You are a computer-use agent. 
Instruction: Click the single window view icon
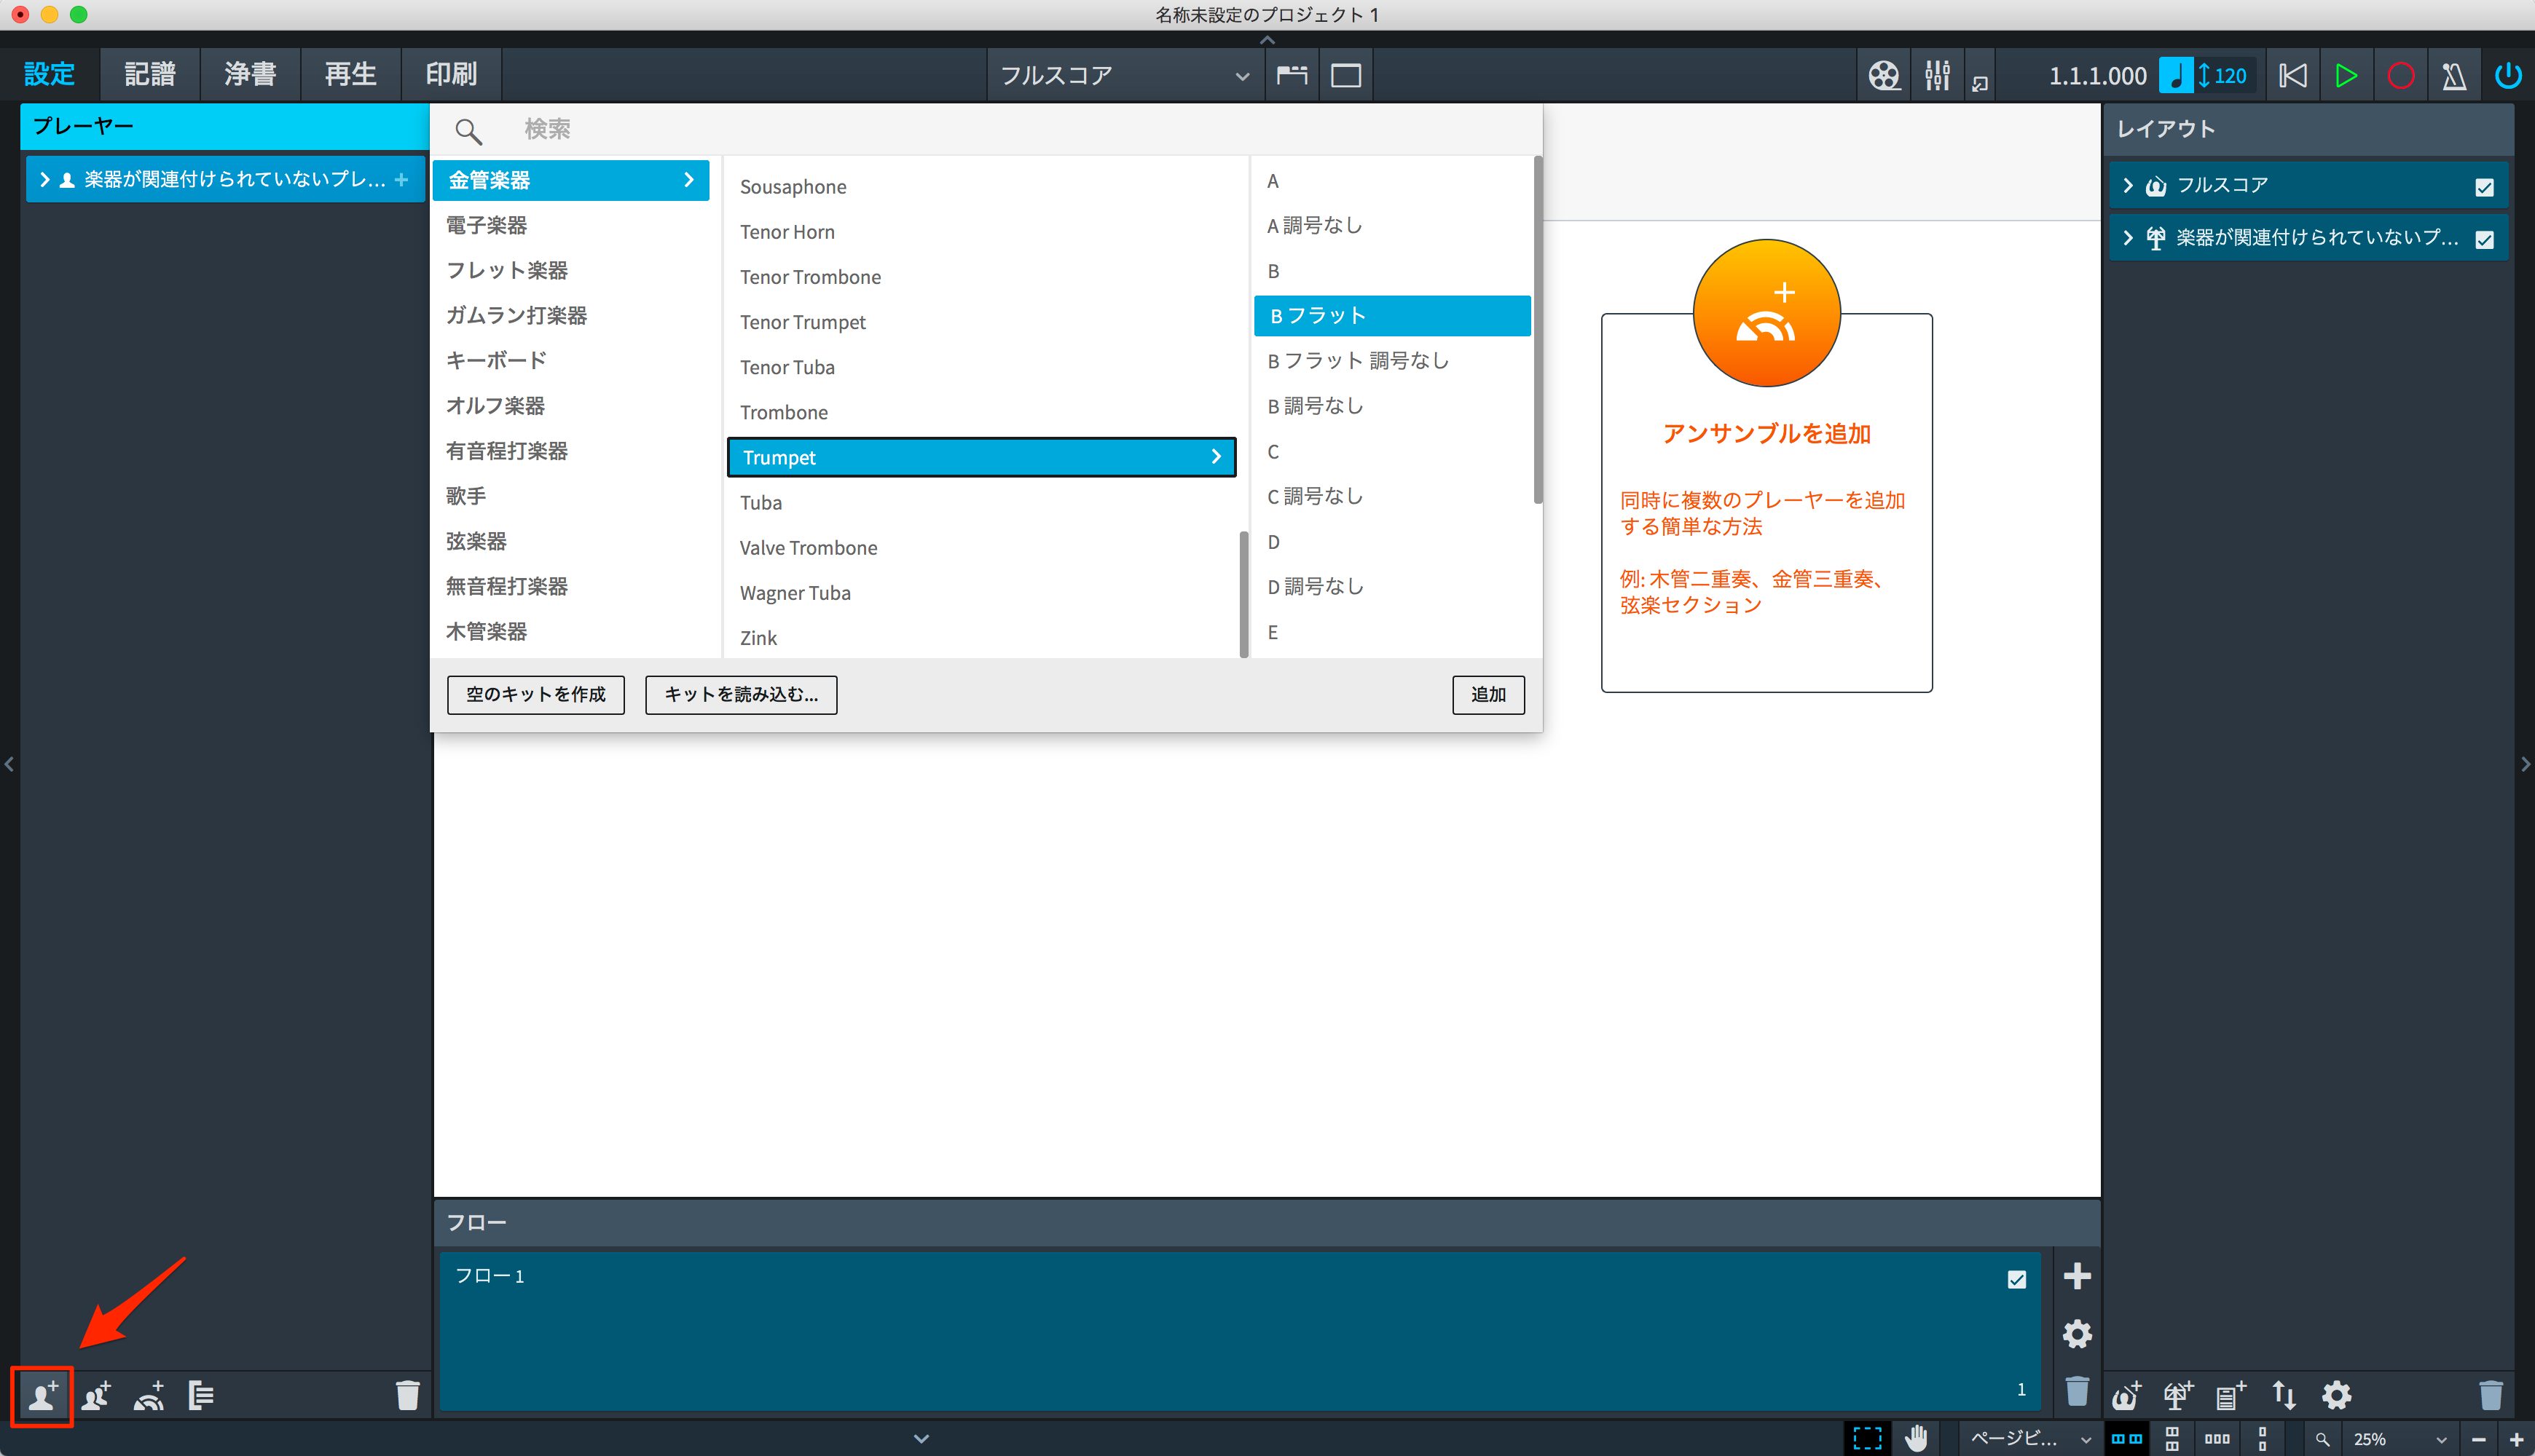click(1345, 75)
